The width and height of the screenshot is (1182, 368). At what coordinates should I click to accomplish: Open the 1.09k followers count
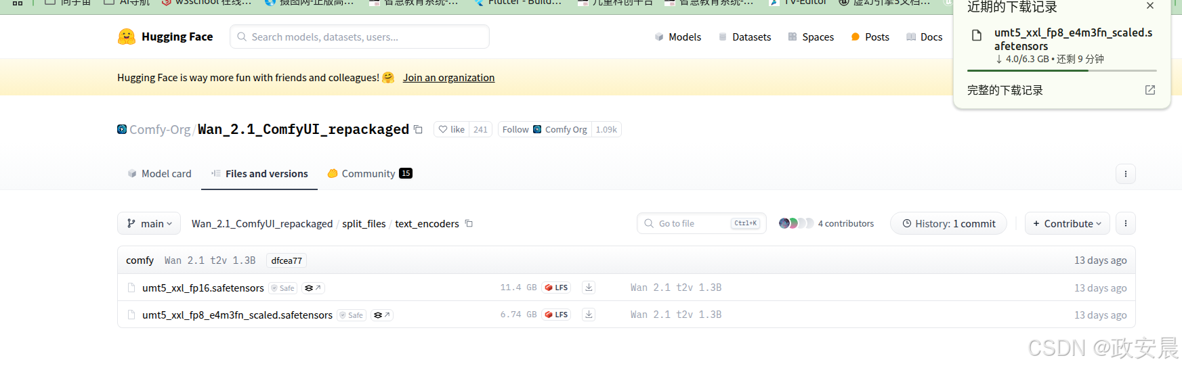606,129
